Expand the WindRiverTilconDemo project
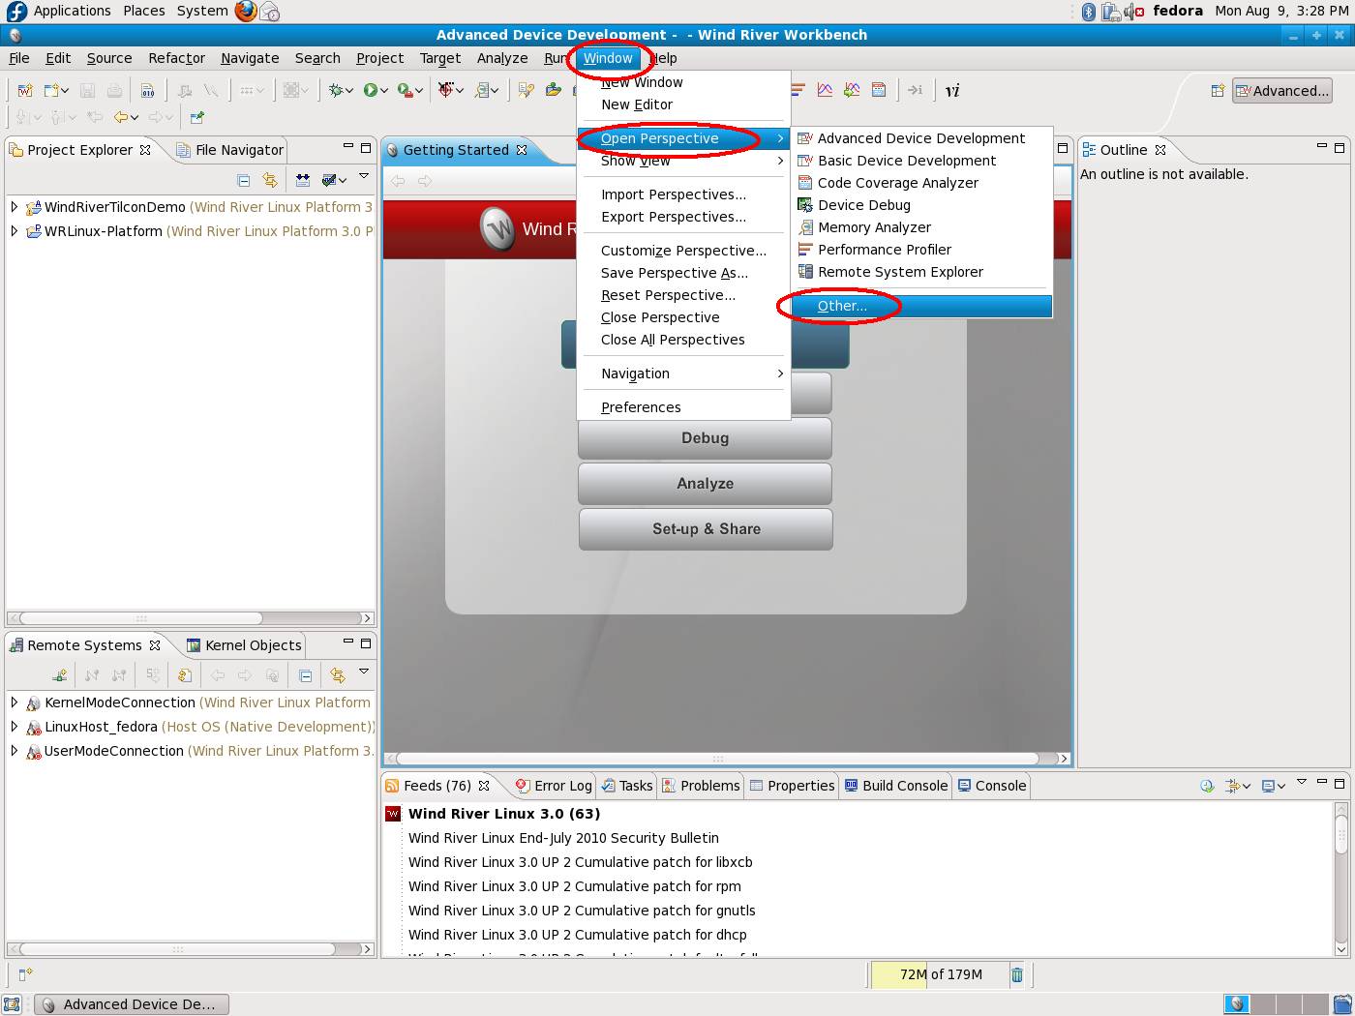Image resolution: width=1355 pixels, height=1016 pixels. click(14, 206)
